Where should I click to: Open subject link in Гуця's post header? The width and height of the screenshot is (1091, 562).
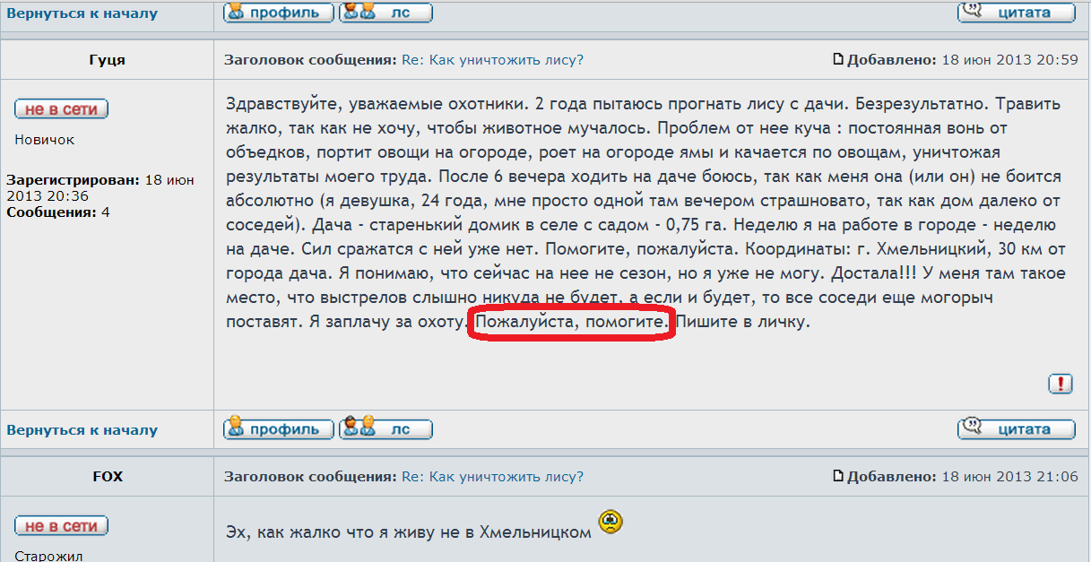tap(492, 60)
